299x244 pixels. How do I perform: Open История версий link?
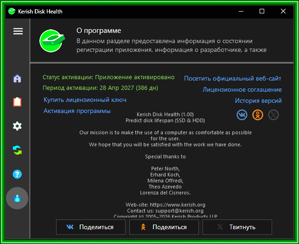coord(258,100)
